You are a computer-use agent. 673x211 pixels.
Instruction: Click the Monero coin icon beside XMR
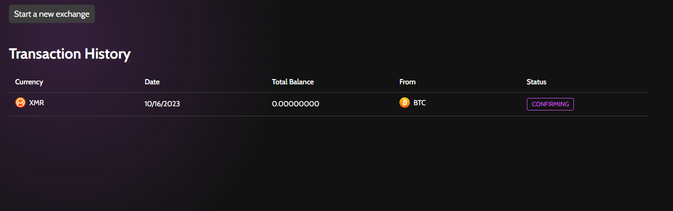(x=20, y=103)
